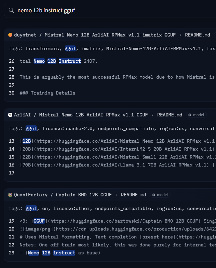Open README.md in QuantFactory result
This screenshot has height=268, width=216.
click(133, 195)
